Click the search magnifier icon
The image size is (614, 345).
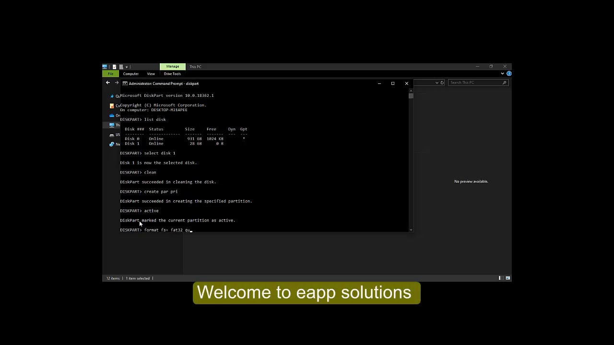(504, 82)
